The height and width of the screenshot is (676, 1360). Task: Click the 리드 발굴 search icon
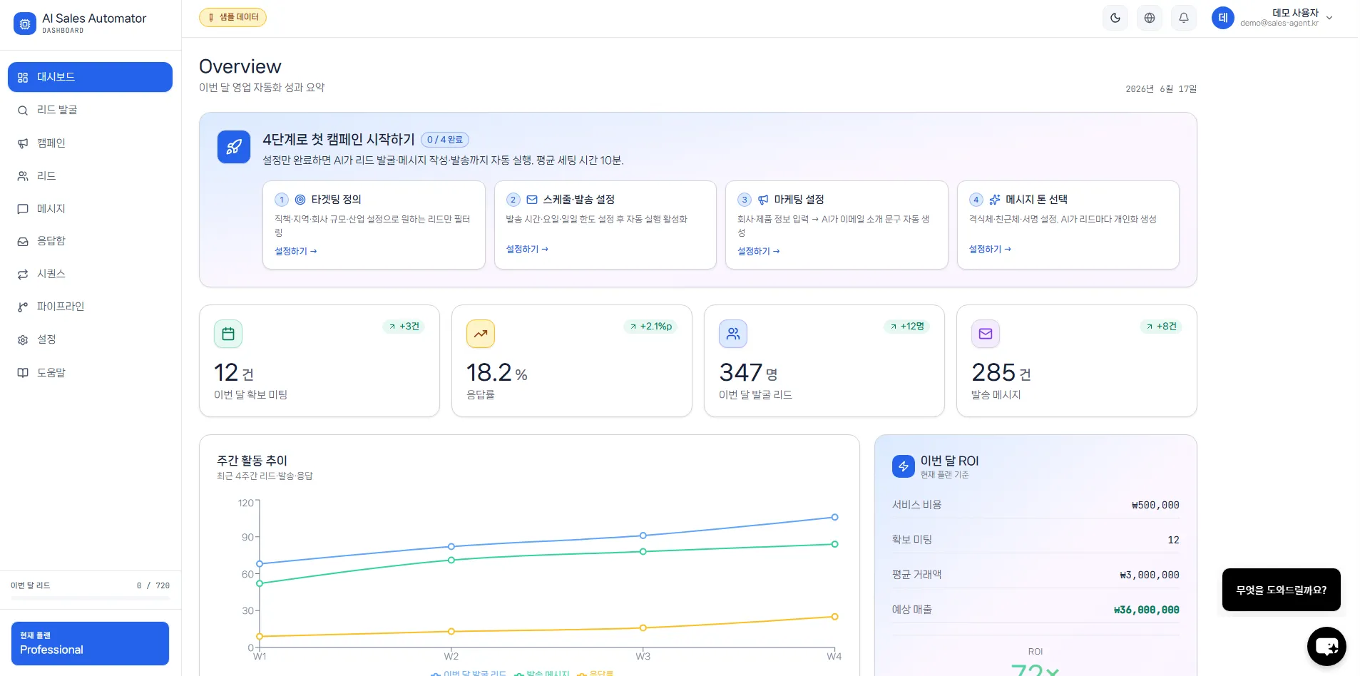23,111
